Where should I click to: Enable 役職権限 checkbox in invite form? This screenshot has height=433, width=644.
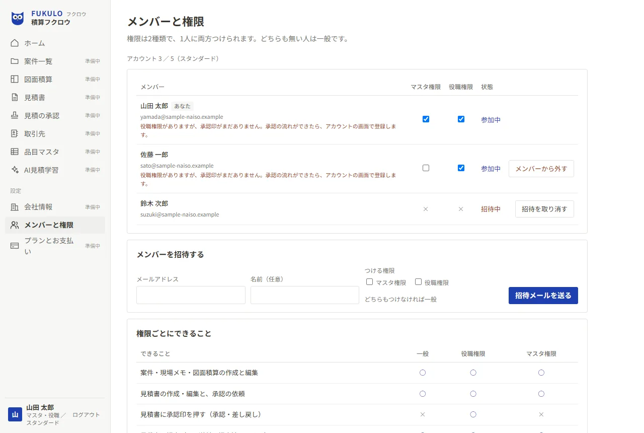tap(418, 282)
